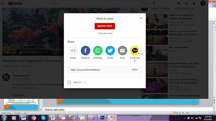Click the video play button
216x121 pixels.
pyautogui.click(x=8, y=52)
